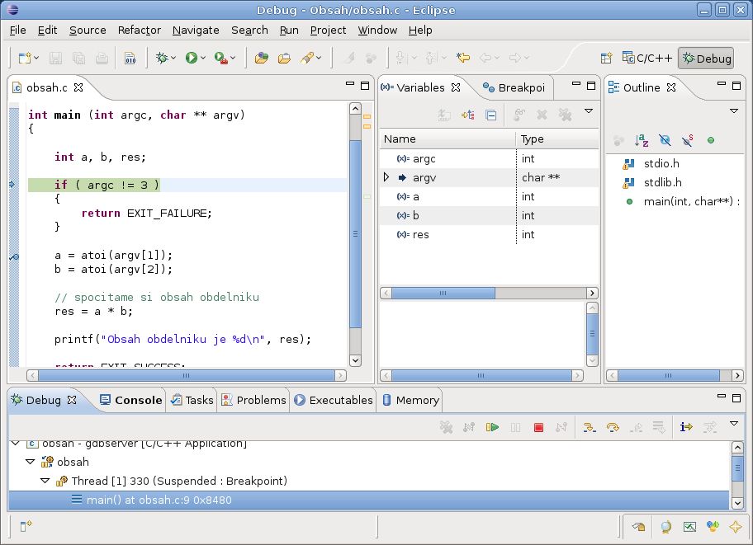Launch Debug with the bug icon
The image size is (753, 545).
(162, 58)
